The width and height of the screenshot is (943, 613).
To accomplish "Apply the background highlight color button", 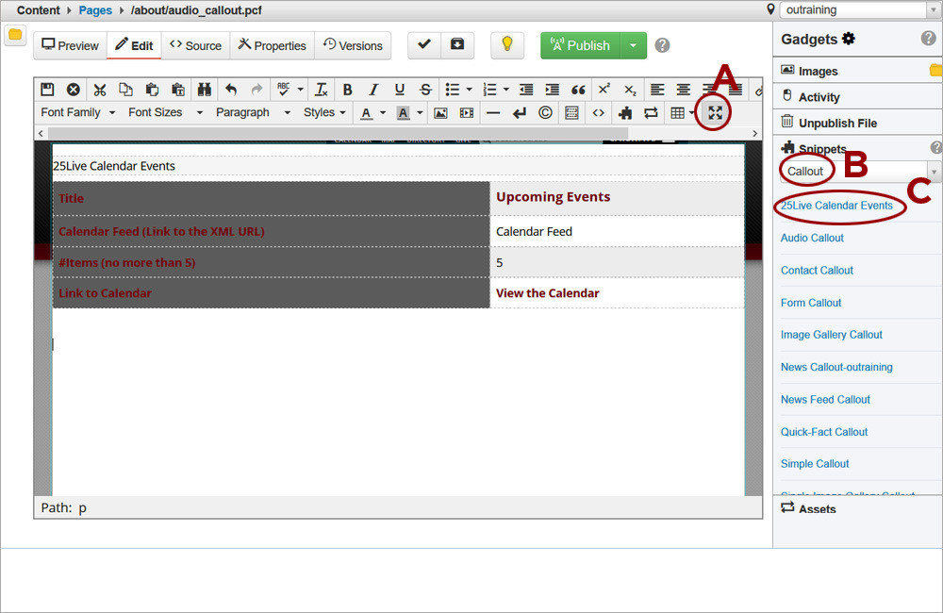I will [404, 113].
